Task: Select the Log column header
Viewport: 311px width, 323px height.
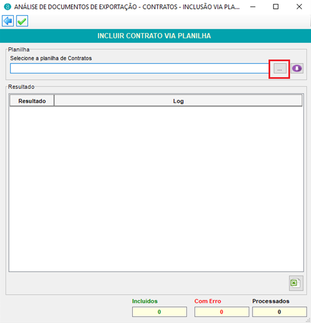Action: (178, 101)
